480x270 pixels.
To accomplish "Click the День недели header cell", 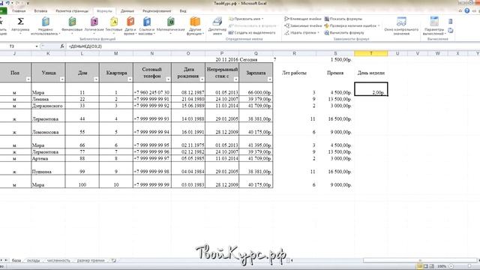I will point(371,73).
